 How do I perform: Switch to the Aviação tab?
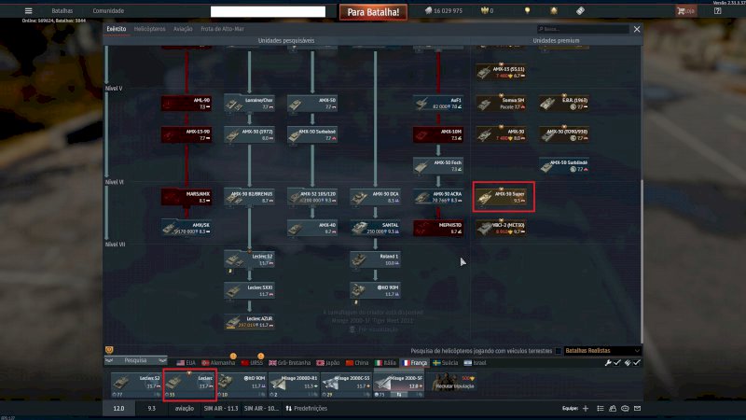click(183, 29)
